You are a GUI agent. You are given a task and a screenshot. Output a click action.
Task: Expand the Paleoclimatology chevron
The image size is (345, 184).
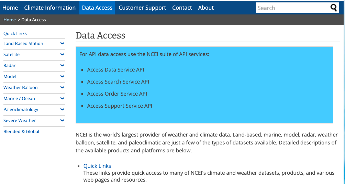(x=62, y=109)
